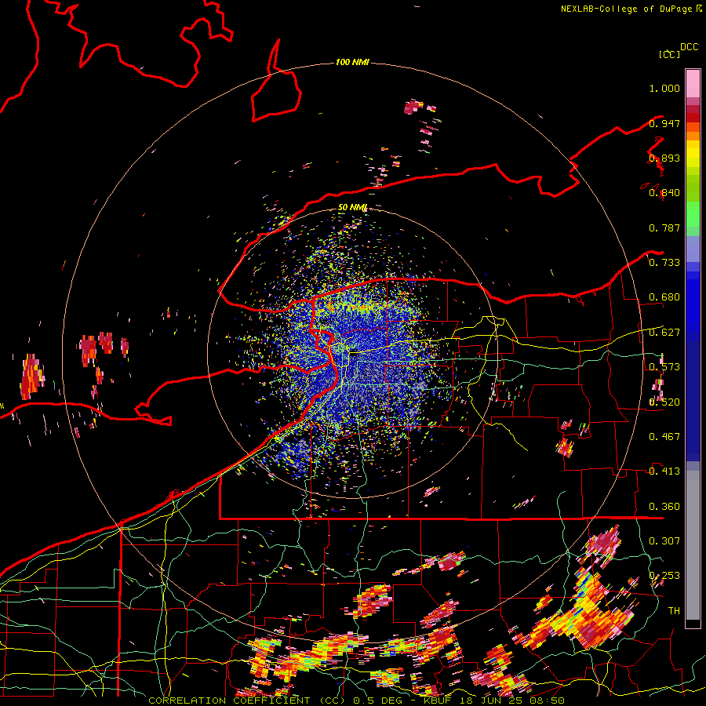The height and width of the screenshot is (706, 706).
Task: Click the Correlation Coefficient KBUF caption text
Action: pos(356,701)
